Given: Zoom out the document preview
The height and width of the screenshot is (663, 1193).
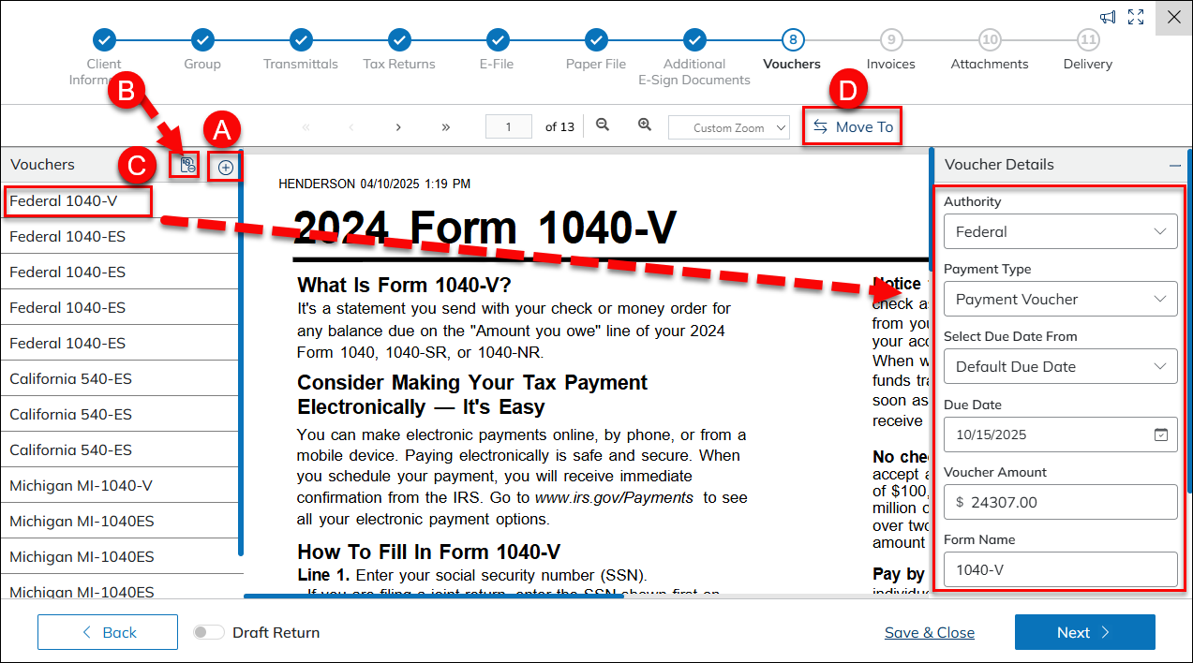Looking at the screenshot, I should click(603, 125).
